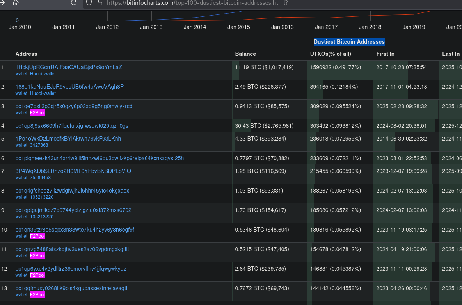
Task: Open F2Pool wallet tag in row 12
Action: 37,275
